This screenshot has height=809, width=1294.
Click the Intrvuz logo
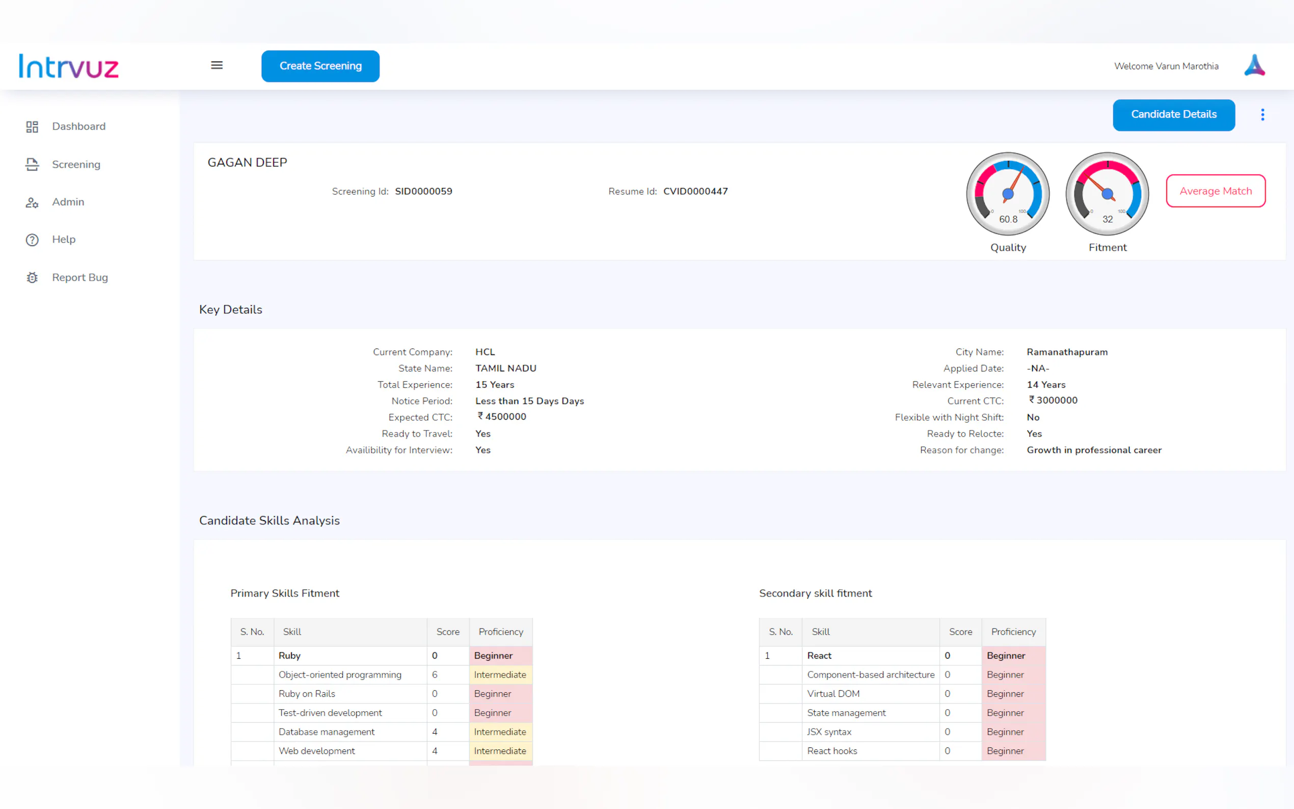point(68,66)
